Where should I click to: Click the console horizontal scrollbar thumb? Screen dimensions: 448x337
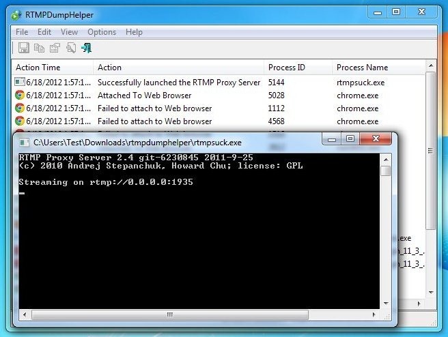(x=170, y=314)
